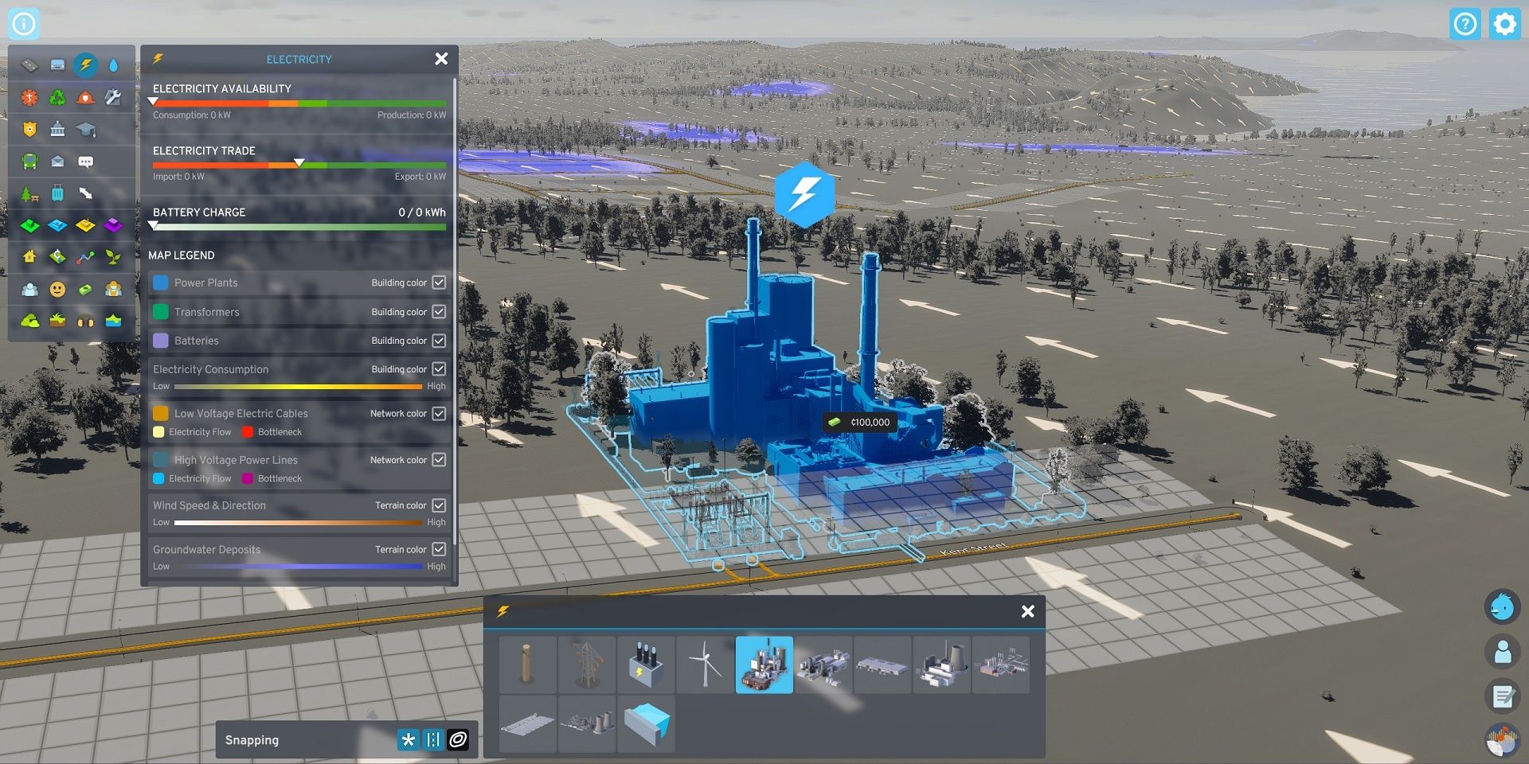Choose the wooden utility pole thumbnail

tap(528, 665)
